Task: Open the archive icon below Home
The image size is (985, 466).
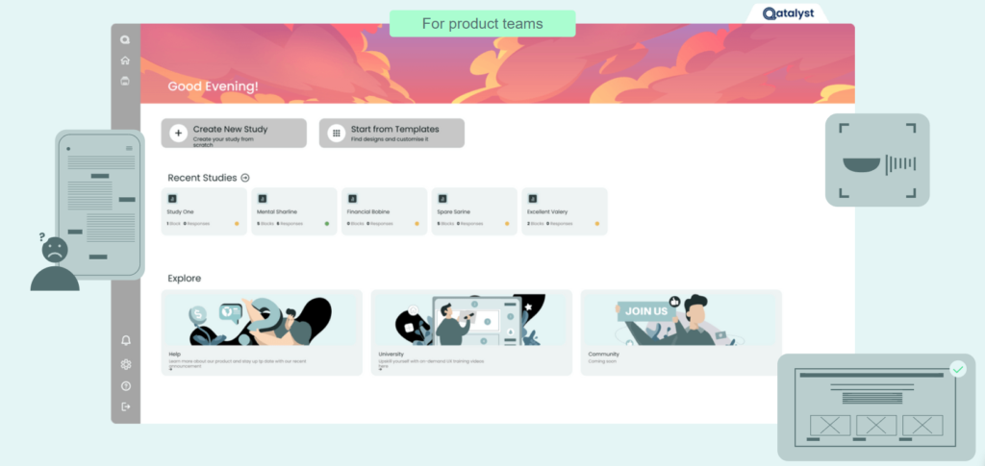Action: coord(125,81)
